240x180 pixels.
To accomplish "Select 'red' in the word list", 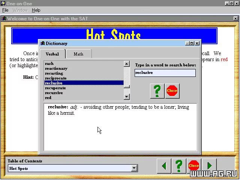I will 84,97.
